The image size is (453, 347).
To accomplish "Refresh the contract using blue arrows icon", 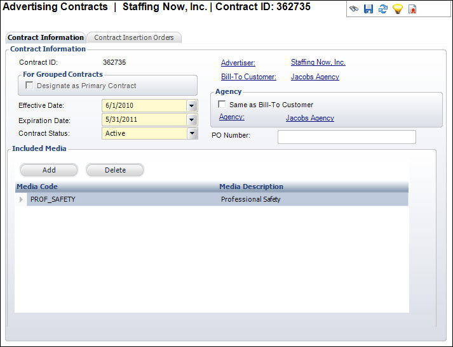I will coord(383,10).
